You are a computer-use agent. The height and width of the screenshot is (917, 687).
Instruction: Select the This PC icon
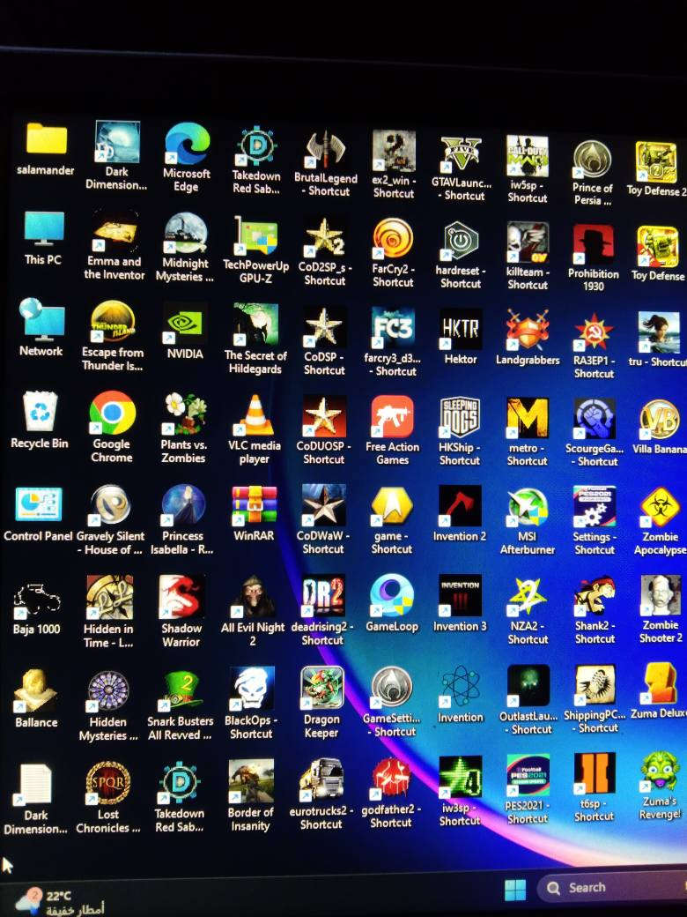[43, 230]
